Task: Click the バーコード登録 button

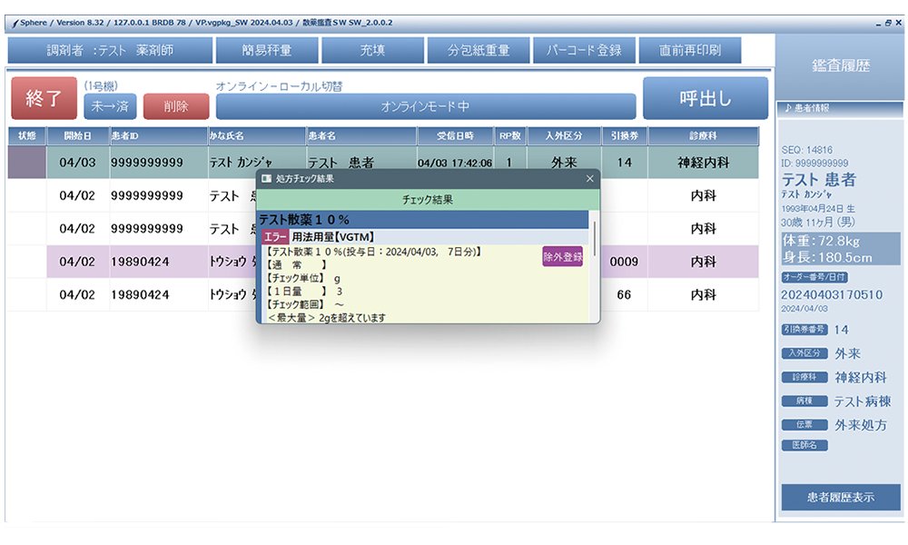Action: [584, 50]
